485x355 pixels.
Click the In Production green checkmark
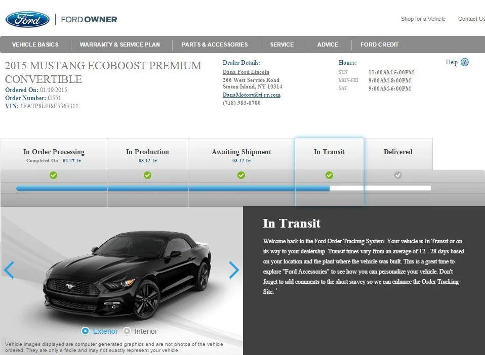click(x=147, y=175)
